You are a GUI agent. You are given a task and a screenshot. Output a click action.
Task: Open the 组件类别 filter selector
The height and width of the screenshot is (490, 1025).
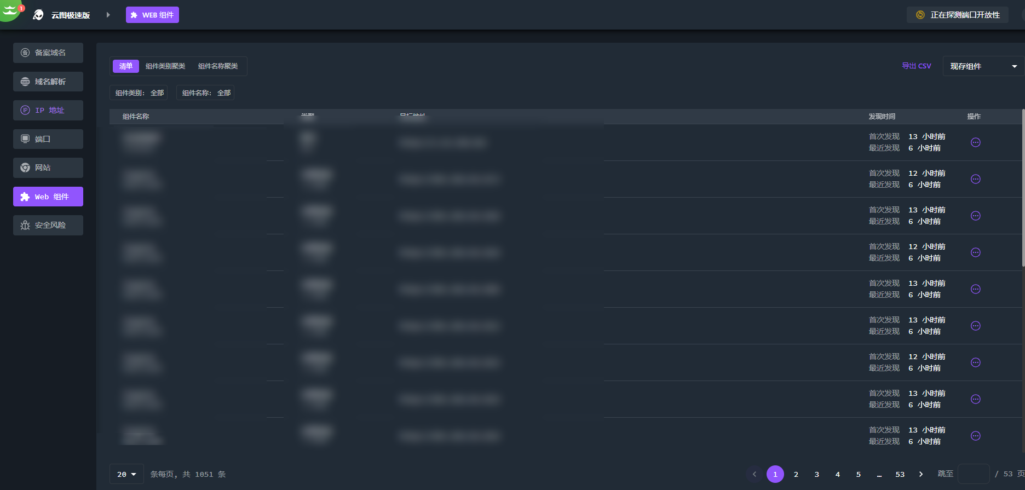[139, 93]
